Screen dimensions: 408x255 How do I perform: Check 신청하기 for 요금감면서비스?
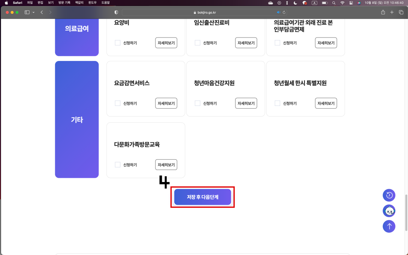[x=117, y=103]
